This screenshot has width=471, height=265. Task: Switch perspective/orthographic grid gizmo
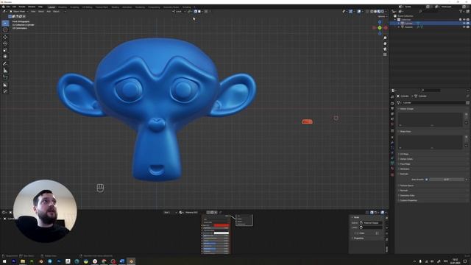385,54
